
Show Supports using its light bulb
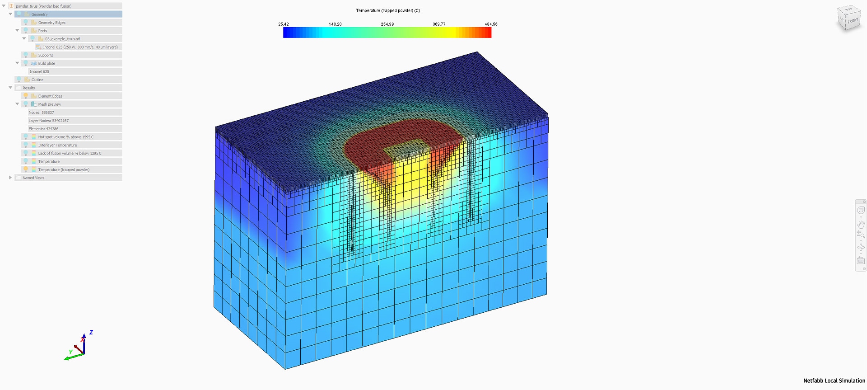tap(26, 55)
